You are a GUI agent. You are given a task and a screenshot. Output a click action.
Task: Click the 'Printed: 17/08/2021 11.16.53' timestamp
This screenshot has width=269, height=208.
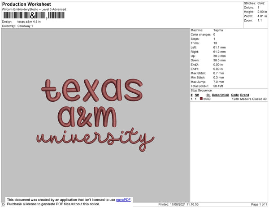click(178, 204)
